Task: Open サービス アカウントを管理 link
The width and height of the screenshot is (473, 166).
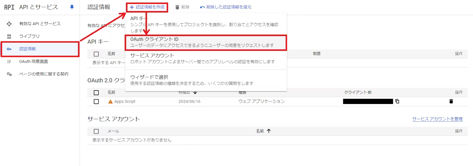Action: (437, 119)
